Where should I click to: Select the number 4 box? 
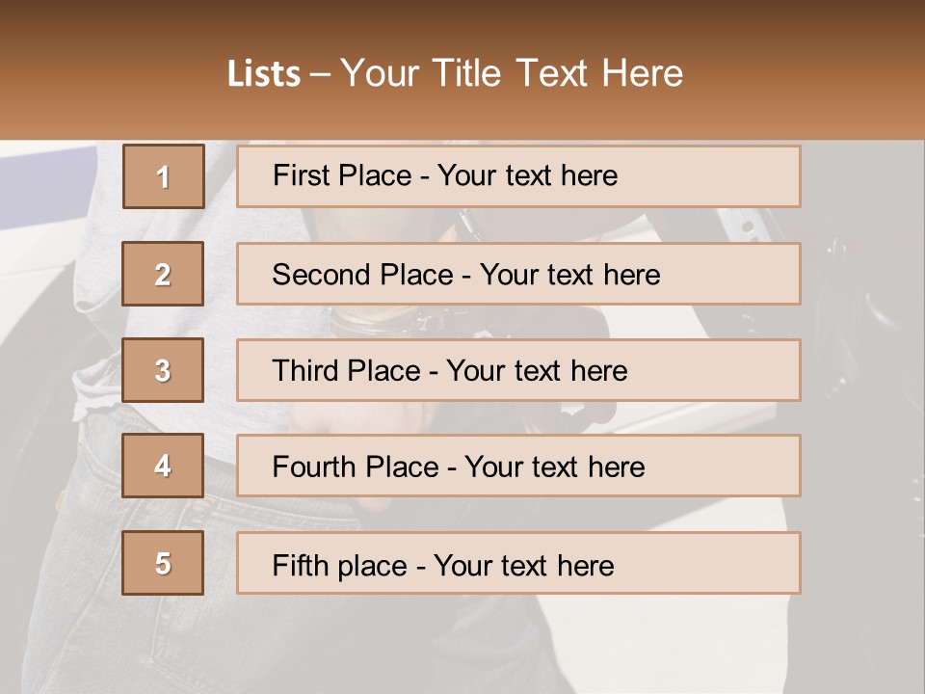click(x=164, y=467)
